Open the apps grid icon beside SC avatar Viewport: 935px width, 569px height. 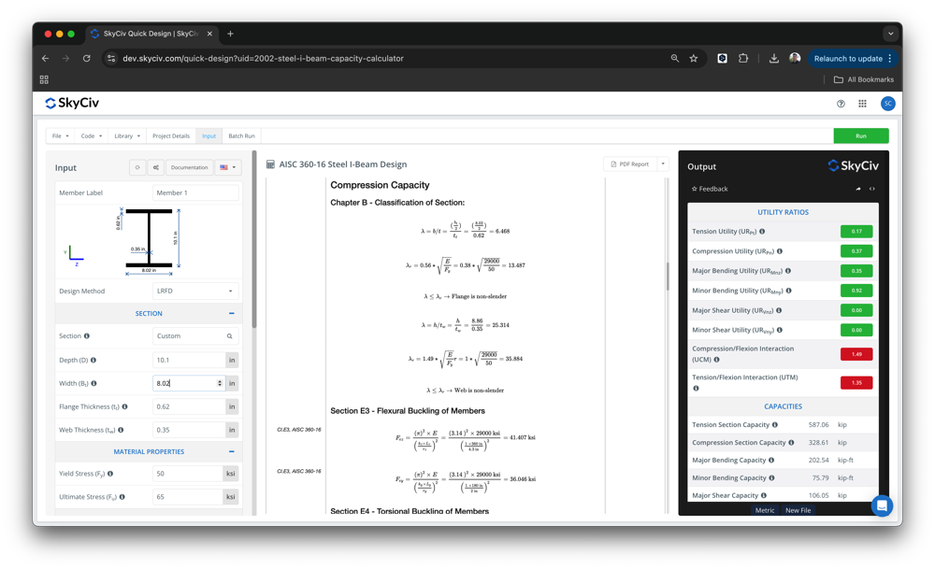tap(862, 103)
